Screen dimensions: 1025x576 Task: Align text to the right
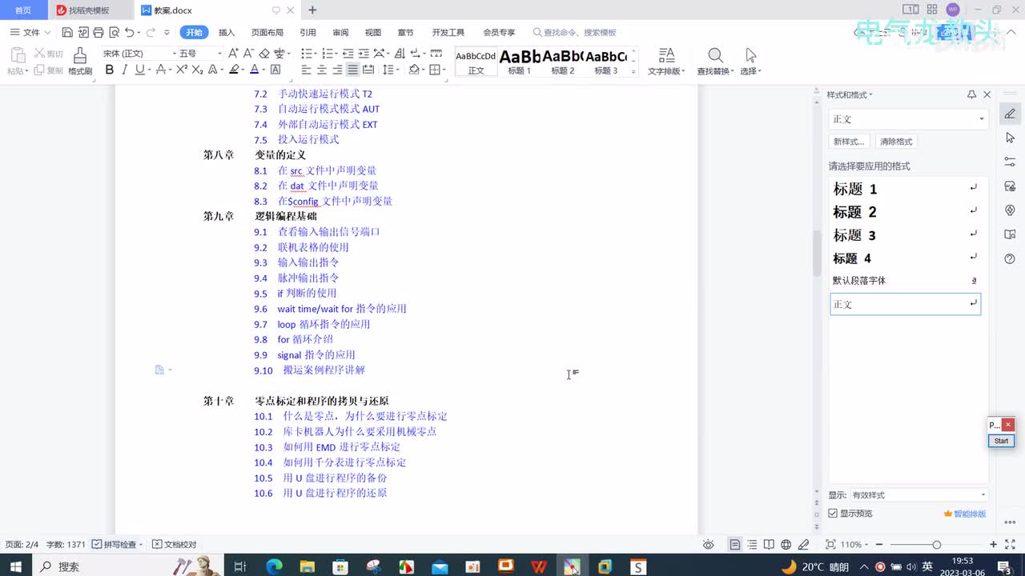[x=337, y=70]
